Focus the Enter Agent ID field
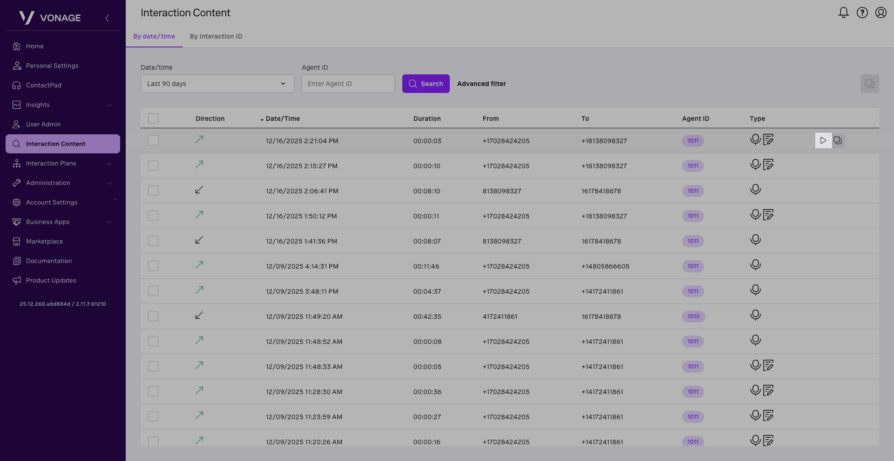Viewport: 894px width, 461px height. (x=348, y=84)
